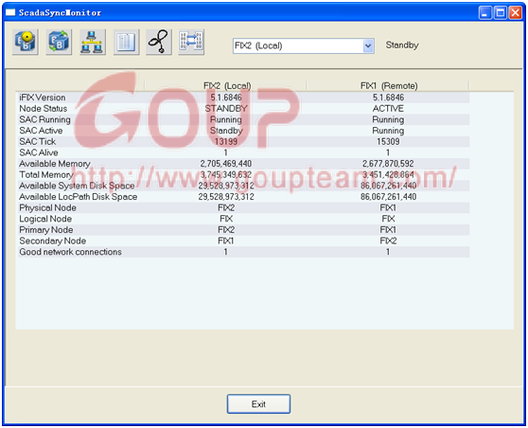Select the Good network connections row label

coord(70,252)
